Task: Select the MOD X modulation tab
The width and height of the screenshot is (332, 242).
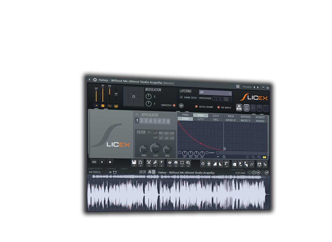Action: (231, 120)
